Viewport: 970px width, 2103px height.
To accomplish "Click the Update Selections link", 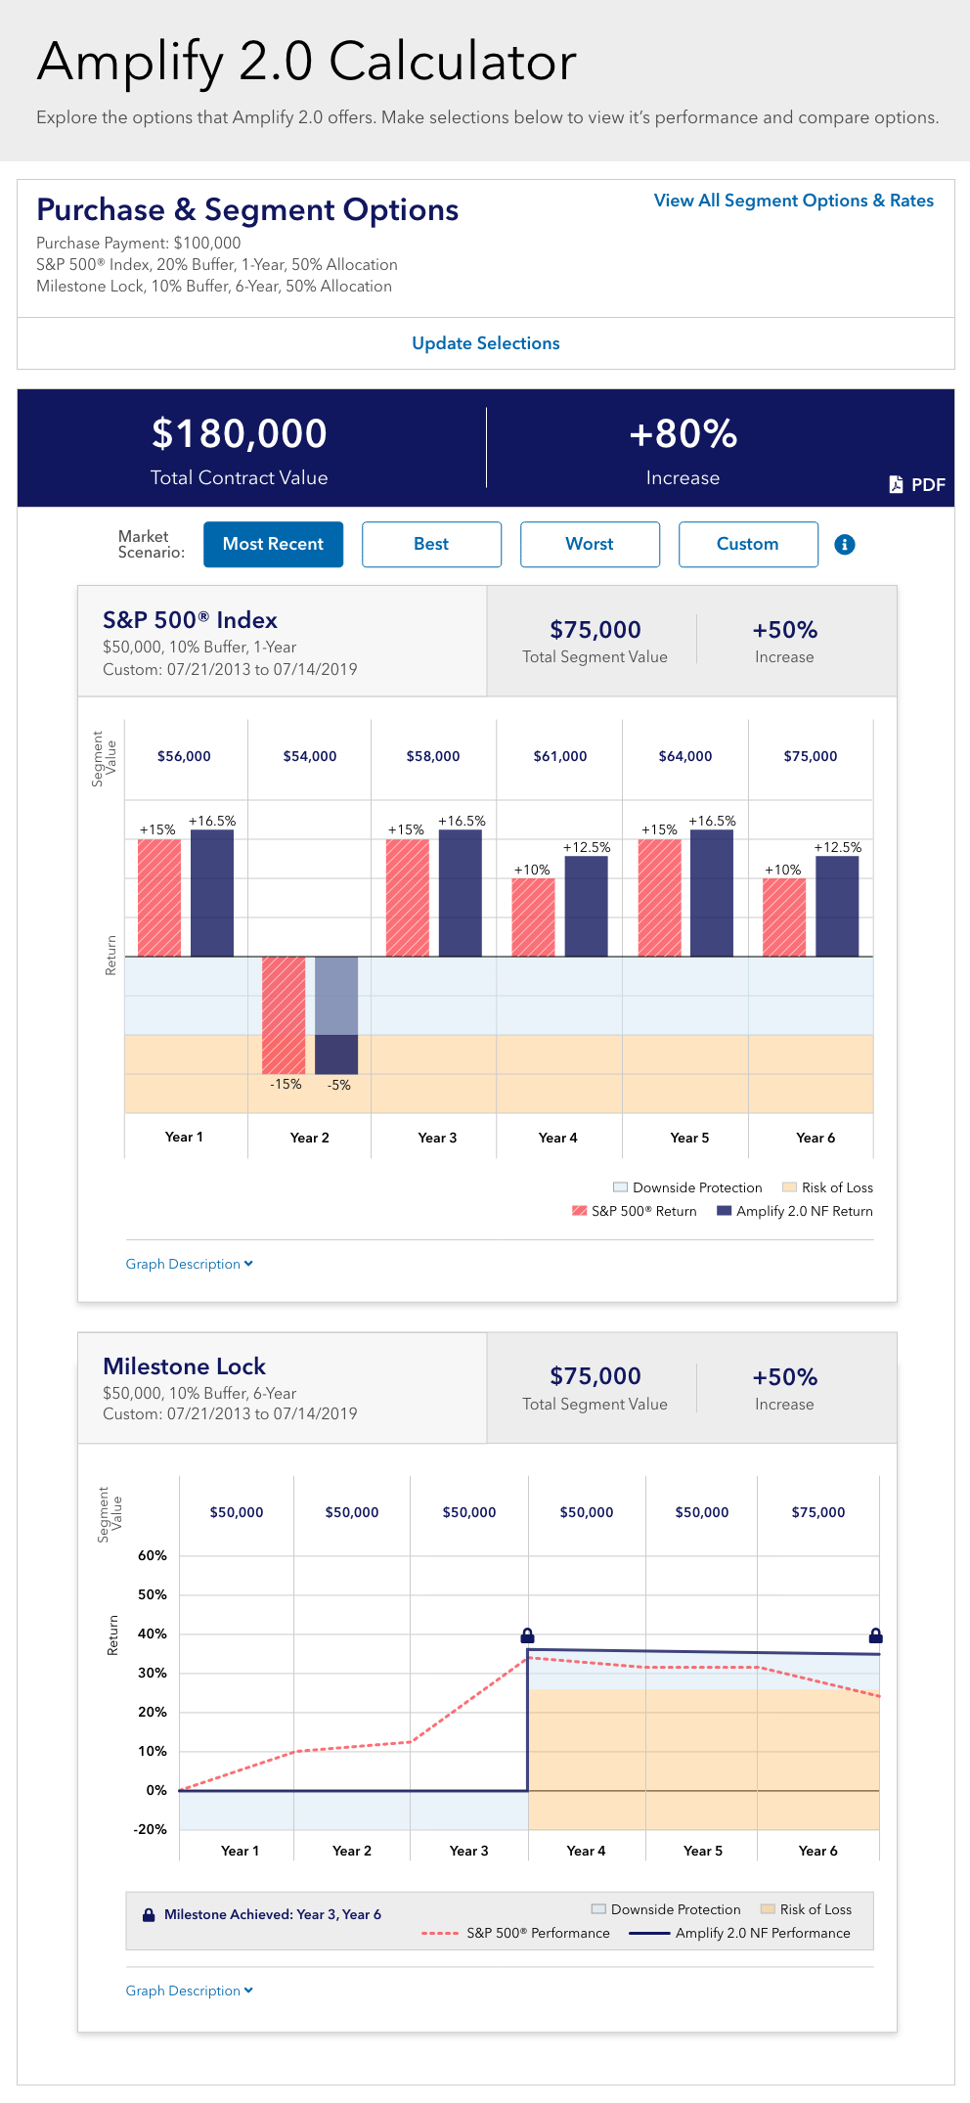I will click(x=485, y=343).
